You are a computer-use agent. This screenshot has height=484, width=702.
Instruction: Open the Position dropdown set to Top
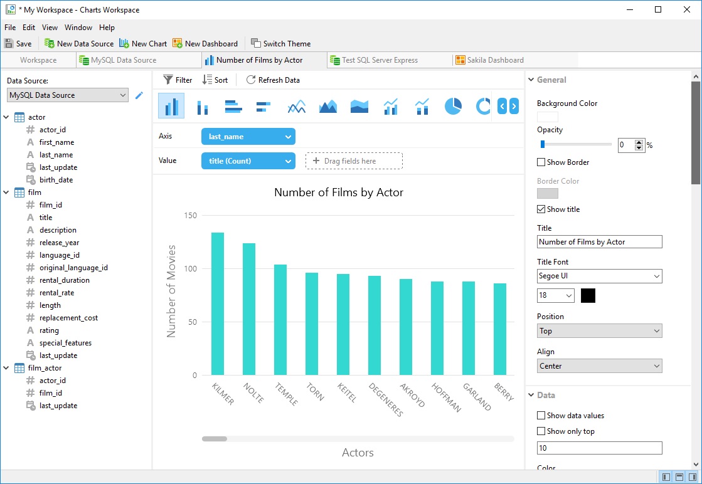pos(600,331)
